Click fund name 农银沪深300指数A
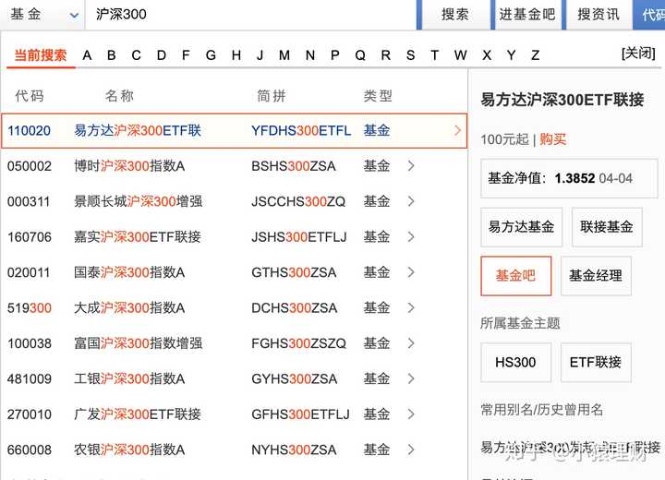This screenshot has width=665, height=480. (129, 450)
